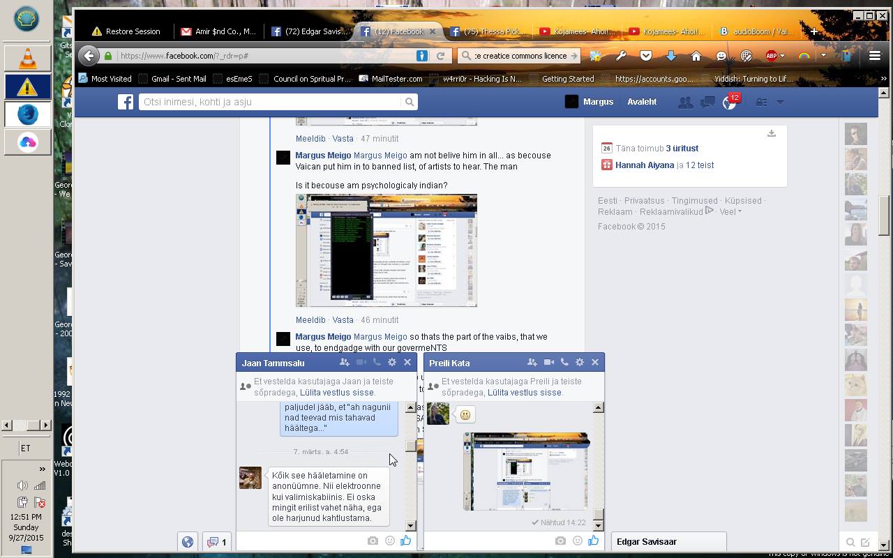This screenshot has width=893, height=558.
Task: Click Meeldib under the 47 minutit comment
Action: 310,139
